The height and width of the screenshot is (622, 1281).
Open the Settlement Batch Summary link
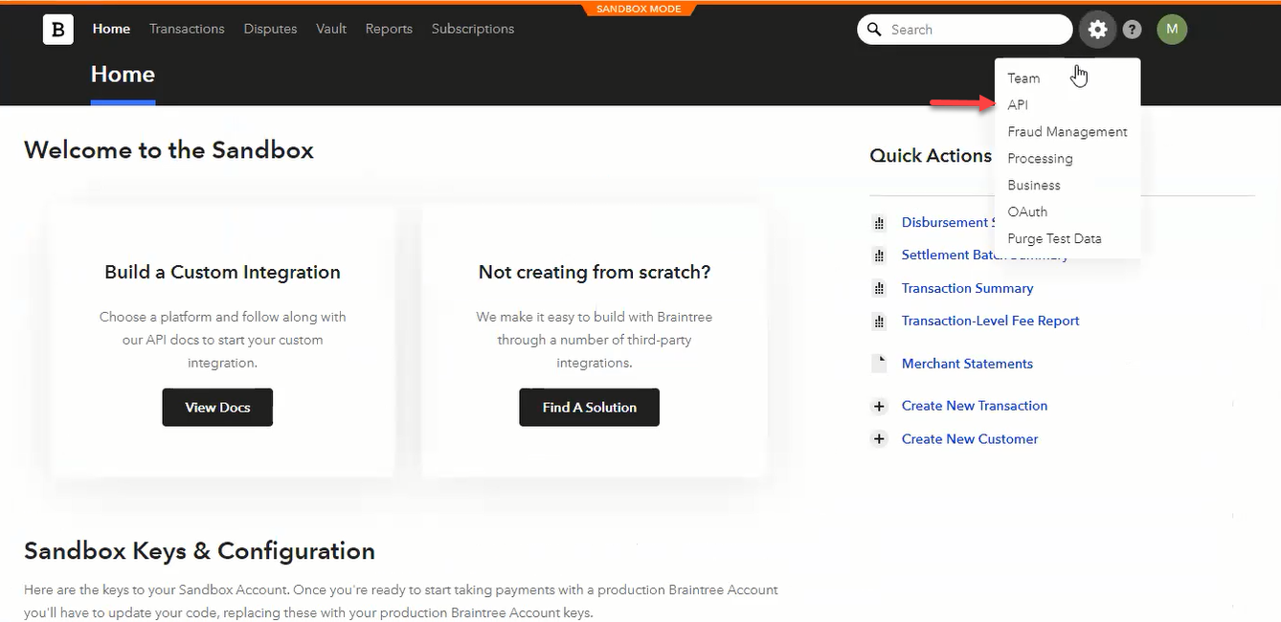(985, 255)
